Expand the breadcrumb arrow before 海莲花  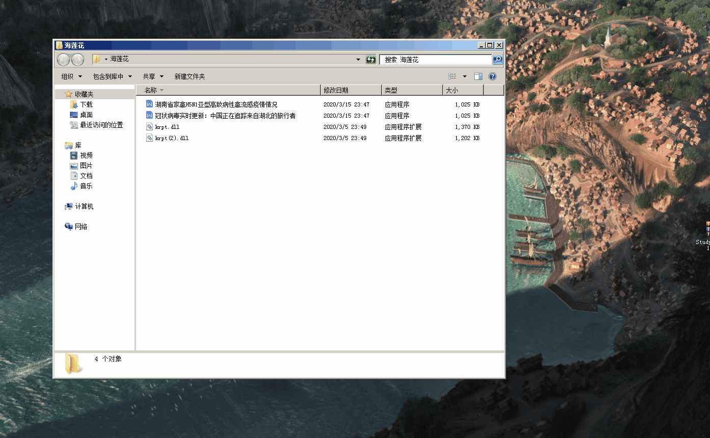tap(106, 59)
